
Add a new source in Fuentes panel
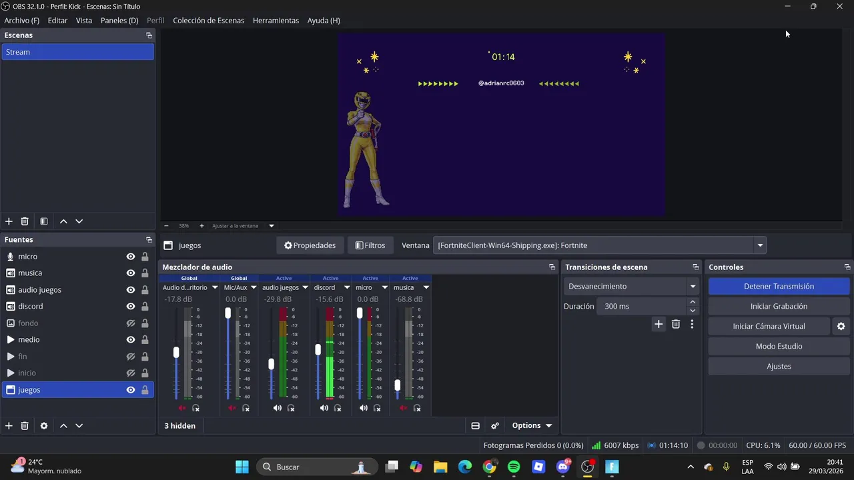point(9,426)
